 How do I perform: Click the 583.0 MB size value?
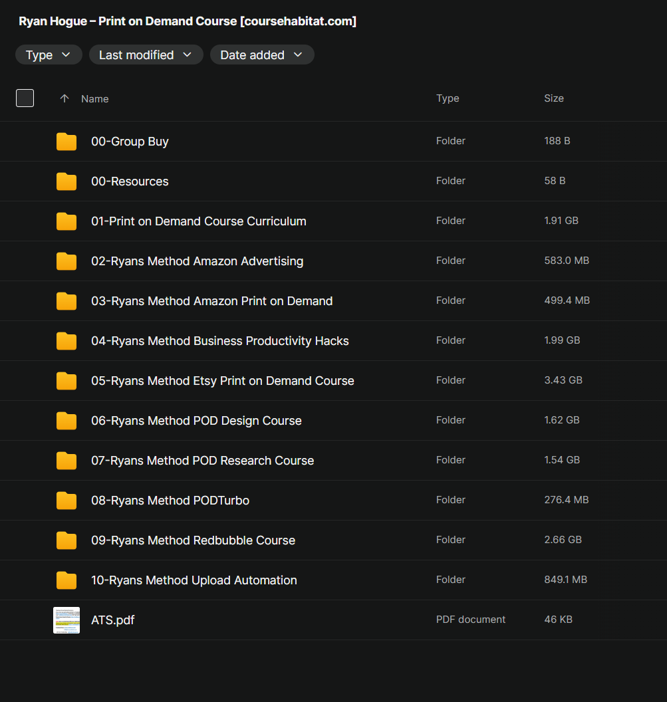567,260
